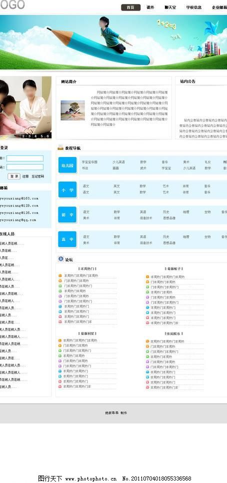Go to the 课件 menu item
Image resolution: width=227 pixels, height=483 pixels.
click(150, 7)
